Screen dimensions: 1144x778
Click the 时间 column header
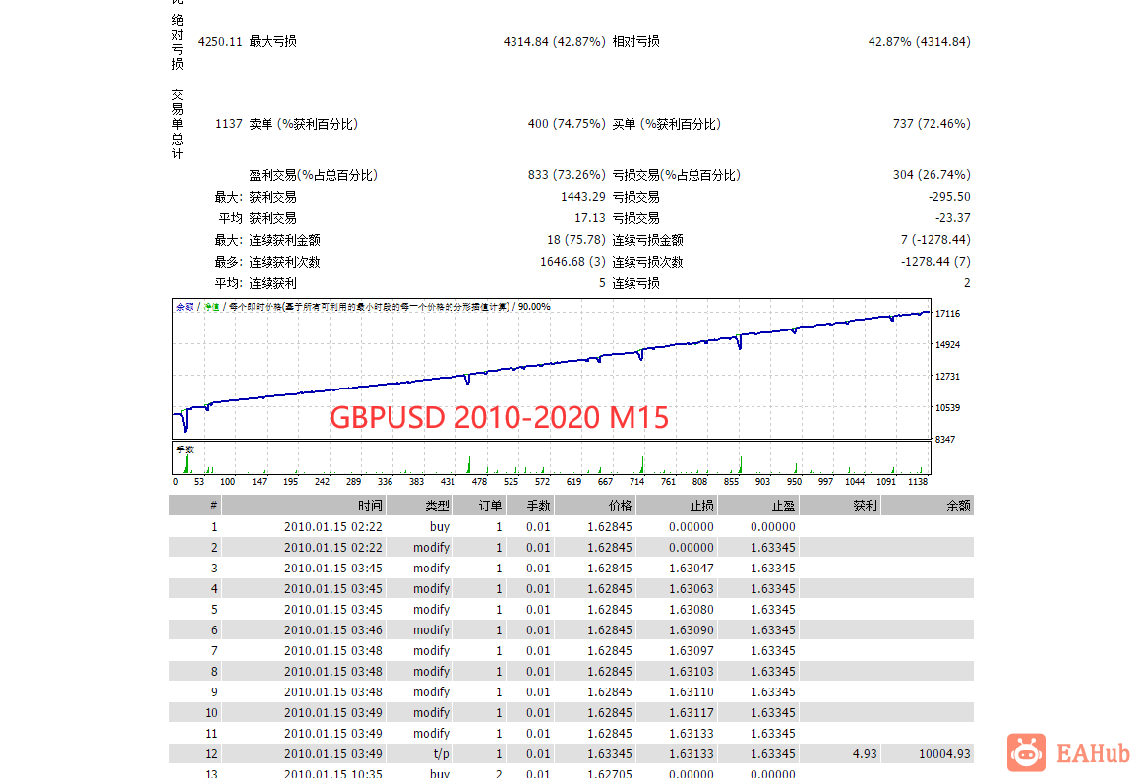click(x=304, y=506)
